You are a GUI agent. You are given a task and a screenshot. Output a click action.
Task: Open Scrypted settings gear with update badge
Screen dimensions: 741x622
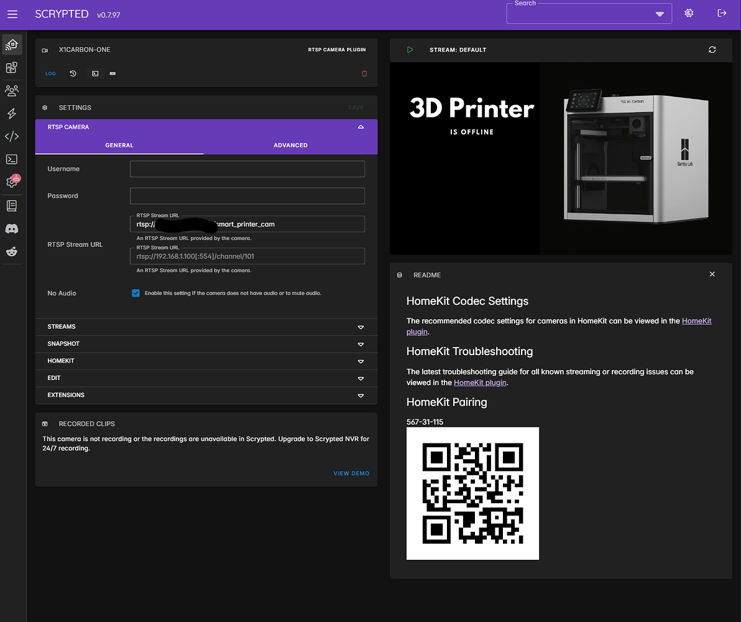click(11, 182)
